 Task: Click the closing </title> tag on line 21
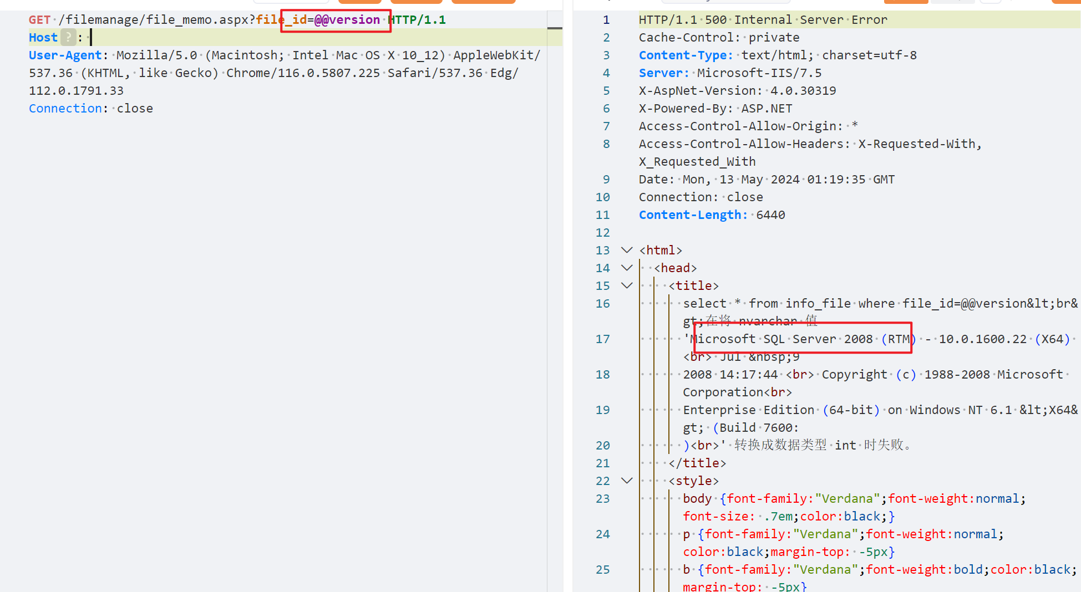(697, 463)
